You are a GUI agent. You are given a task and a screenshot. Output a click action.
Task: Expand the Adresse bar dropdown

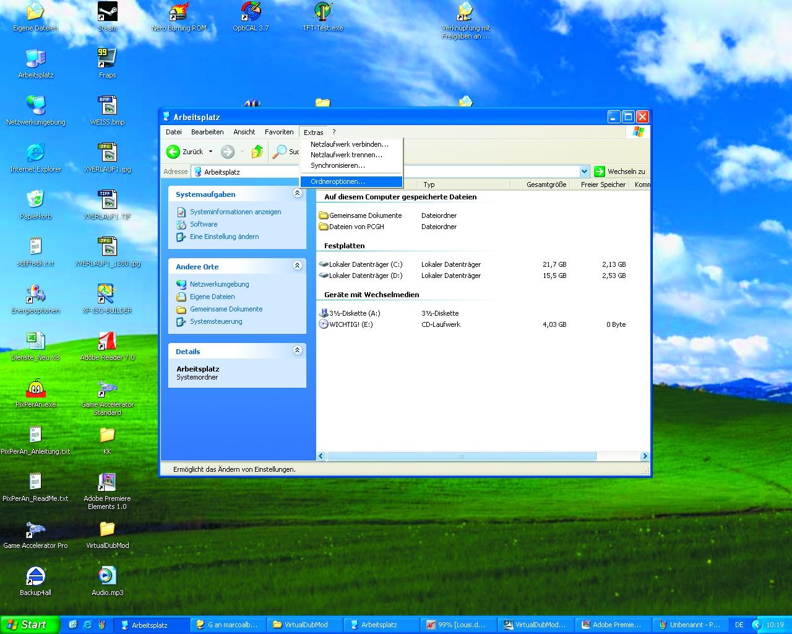point(584,172)
